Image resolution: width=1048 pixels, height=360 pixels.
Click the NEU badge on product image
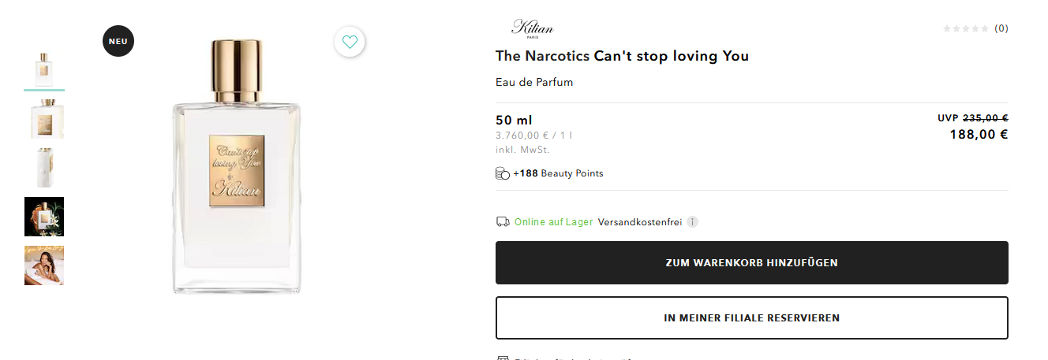pos(118,42)
